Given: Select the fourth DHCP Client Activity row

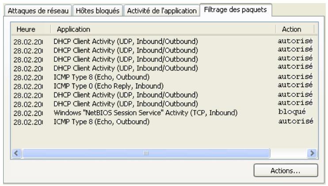Looking at the screenshot, I should point(126,68).
